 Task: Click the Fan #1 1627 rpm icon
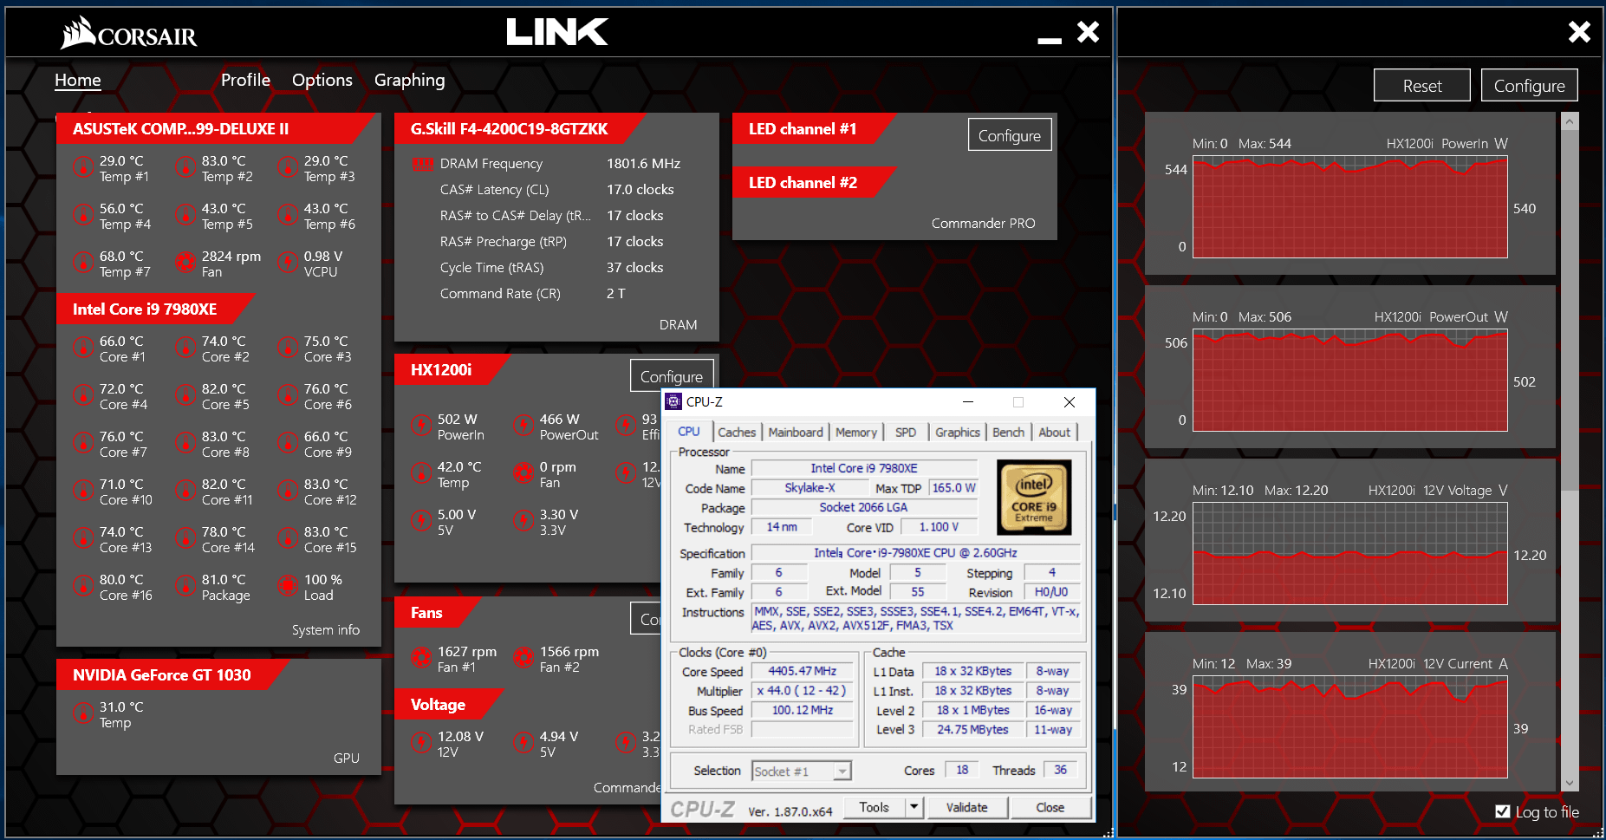[x=420, y=657]
